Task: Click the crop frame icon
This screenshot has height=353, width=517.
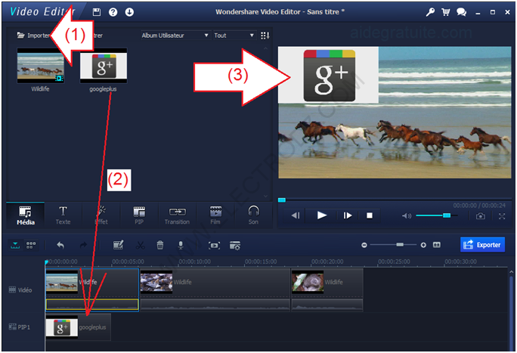Action: click(x=215, y=246)
